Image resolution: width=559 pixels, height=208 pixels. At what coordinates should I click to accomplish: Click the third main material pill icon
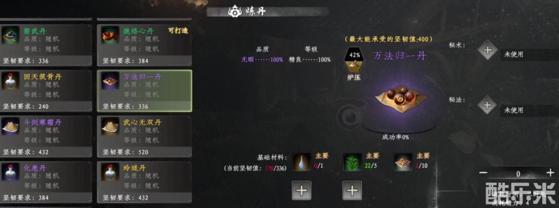point(403,162)
